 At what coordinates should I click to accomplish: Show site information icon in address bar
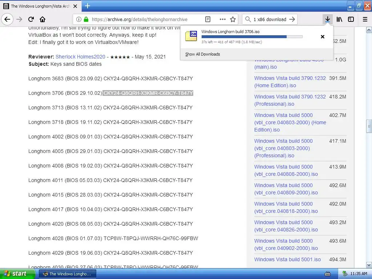tap(78, 19)
